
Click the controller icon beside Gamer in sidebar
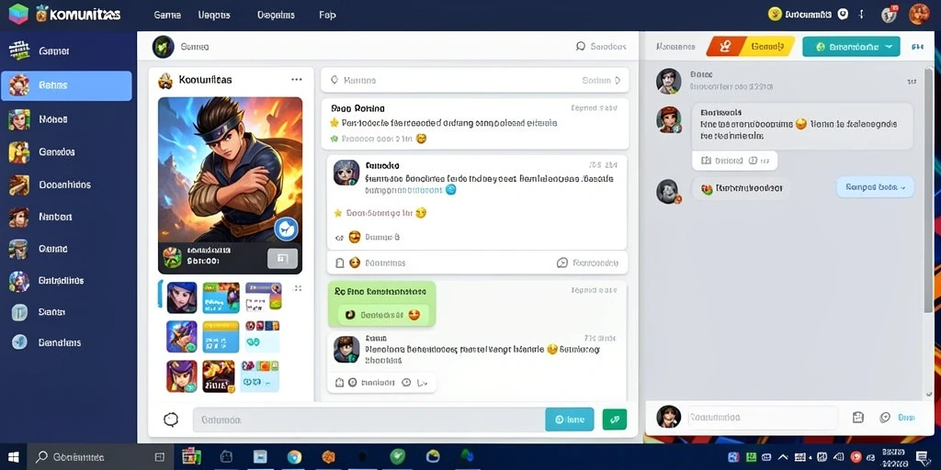click(x=19, y=51)
